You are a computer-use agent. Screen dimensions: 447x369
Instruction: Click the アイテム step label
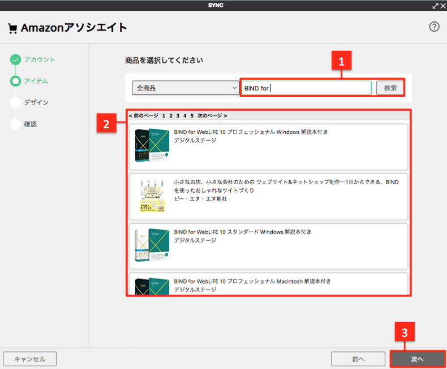tap(36, 81)
